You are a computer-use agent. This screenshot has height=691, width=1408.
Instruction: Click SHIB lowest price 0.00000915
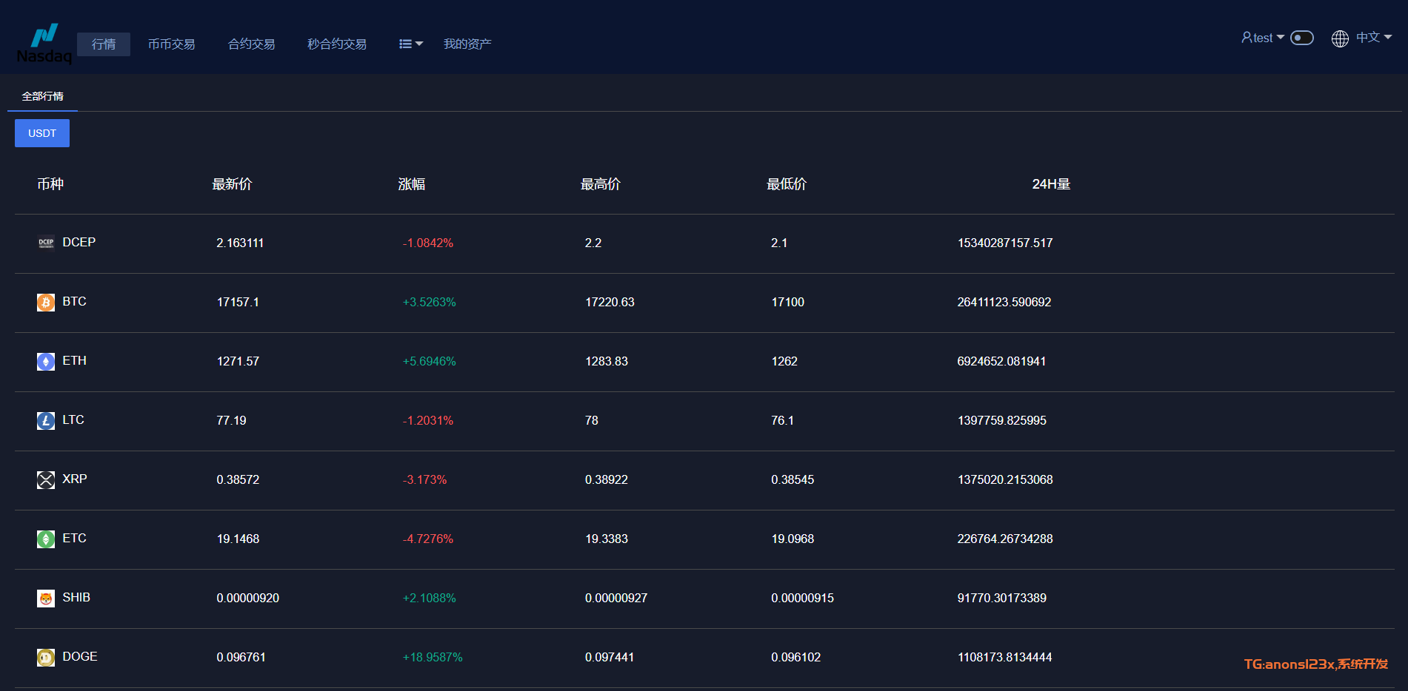[802, 598]
